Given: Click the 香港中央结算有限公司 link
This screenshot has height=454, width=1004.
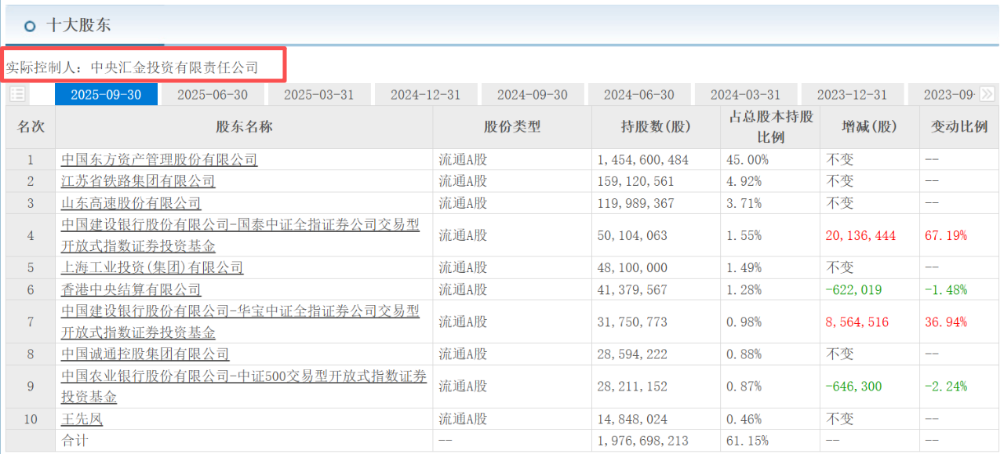Looking at the screenshot, I should coord(131,289).
